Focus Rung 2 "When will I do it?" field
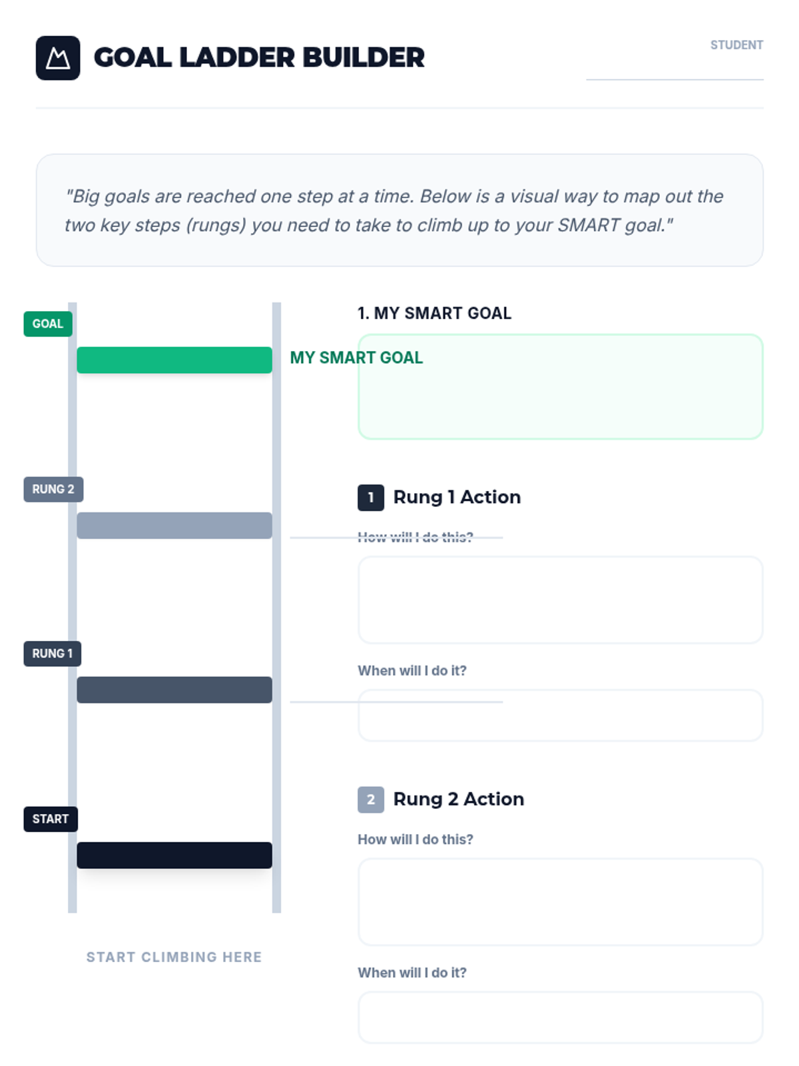Screen dimensions: 799x1066 561,1017
